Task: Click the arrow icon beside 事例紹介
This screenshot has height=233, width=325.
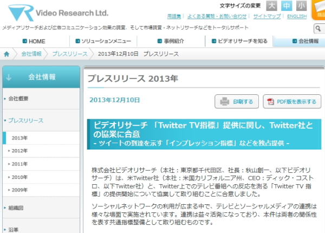Action: (160, 41)
